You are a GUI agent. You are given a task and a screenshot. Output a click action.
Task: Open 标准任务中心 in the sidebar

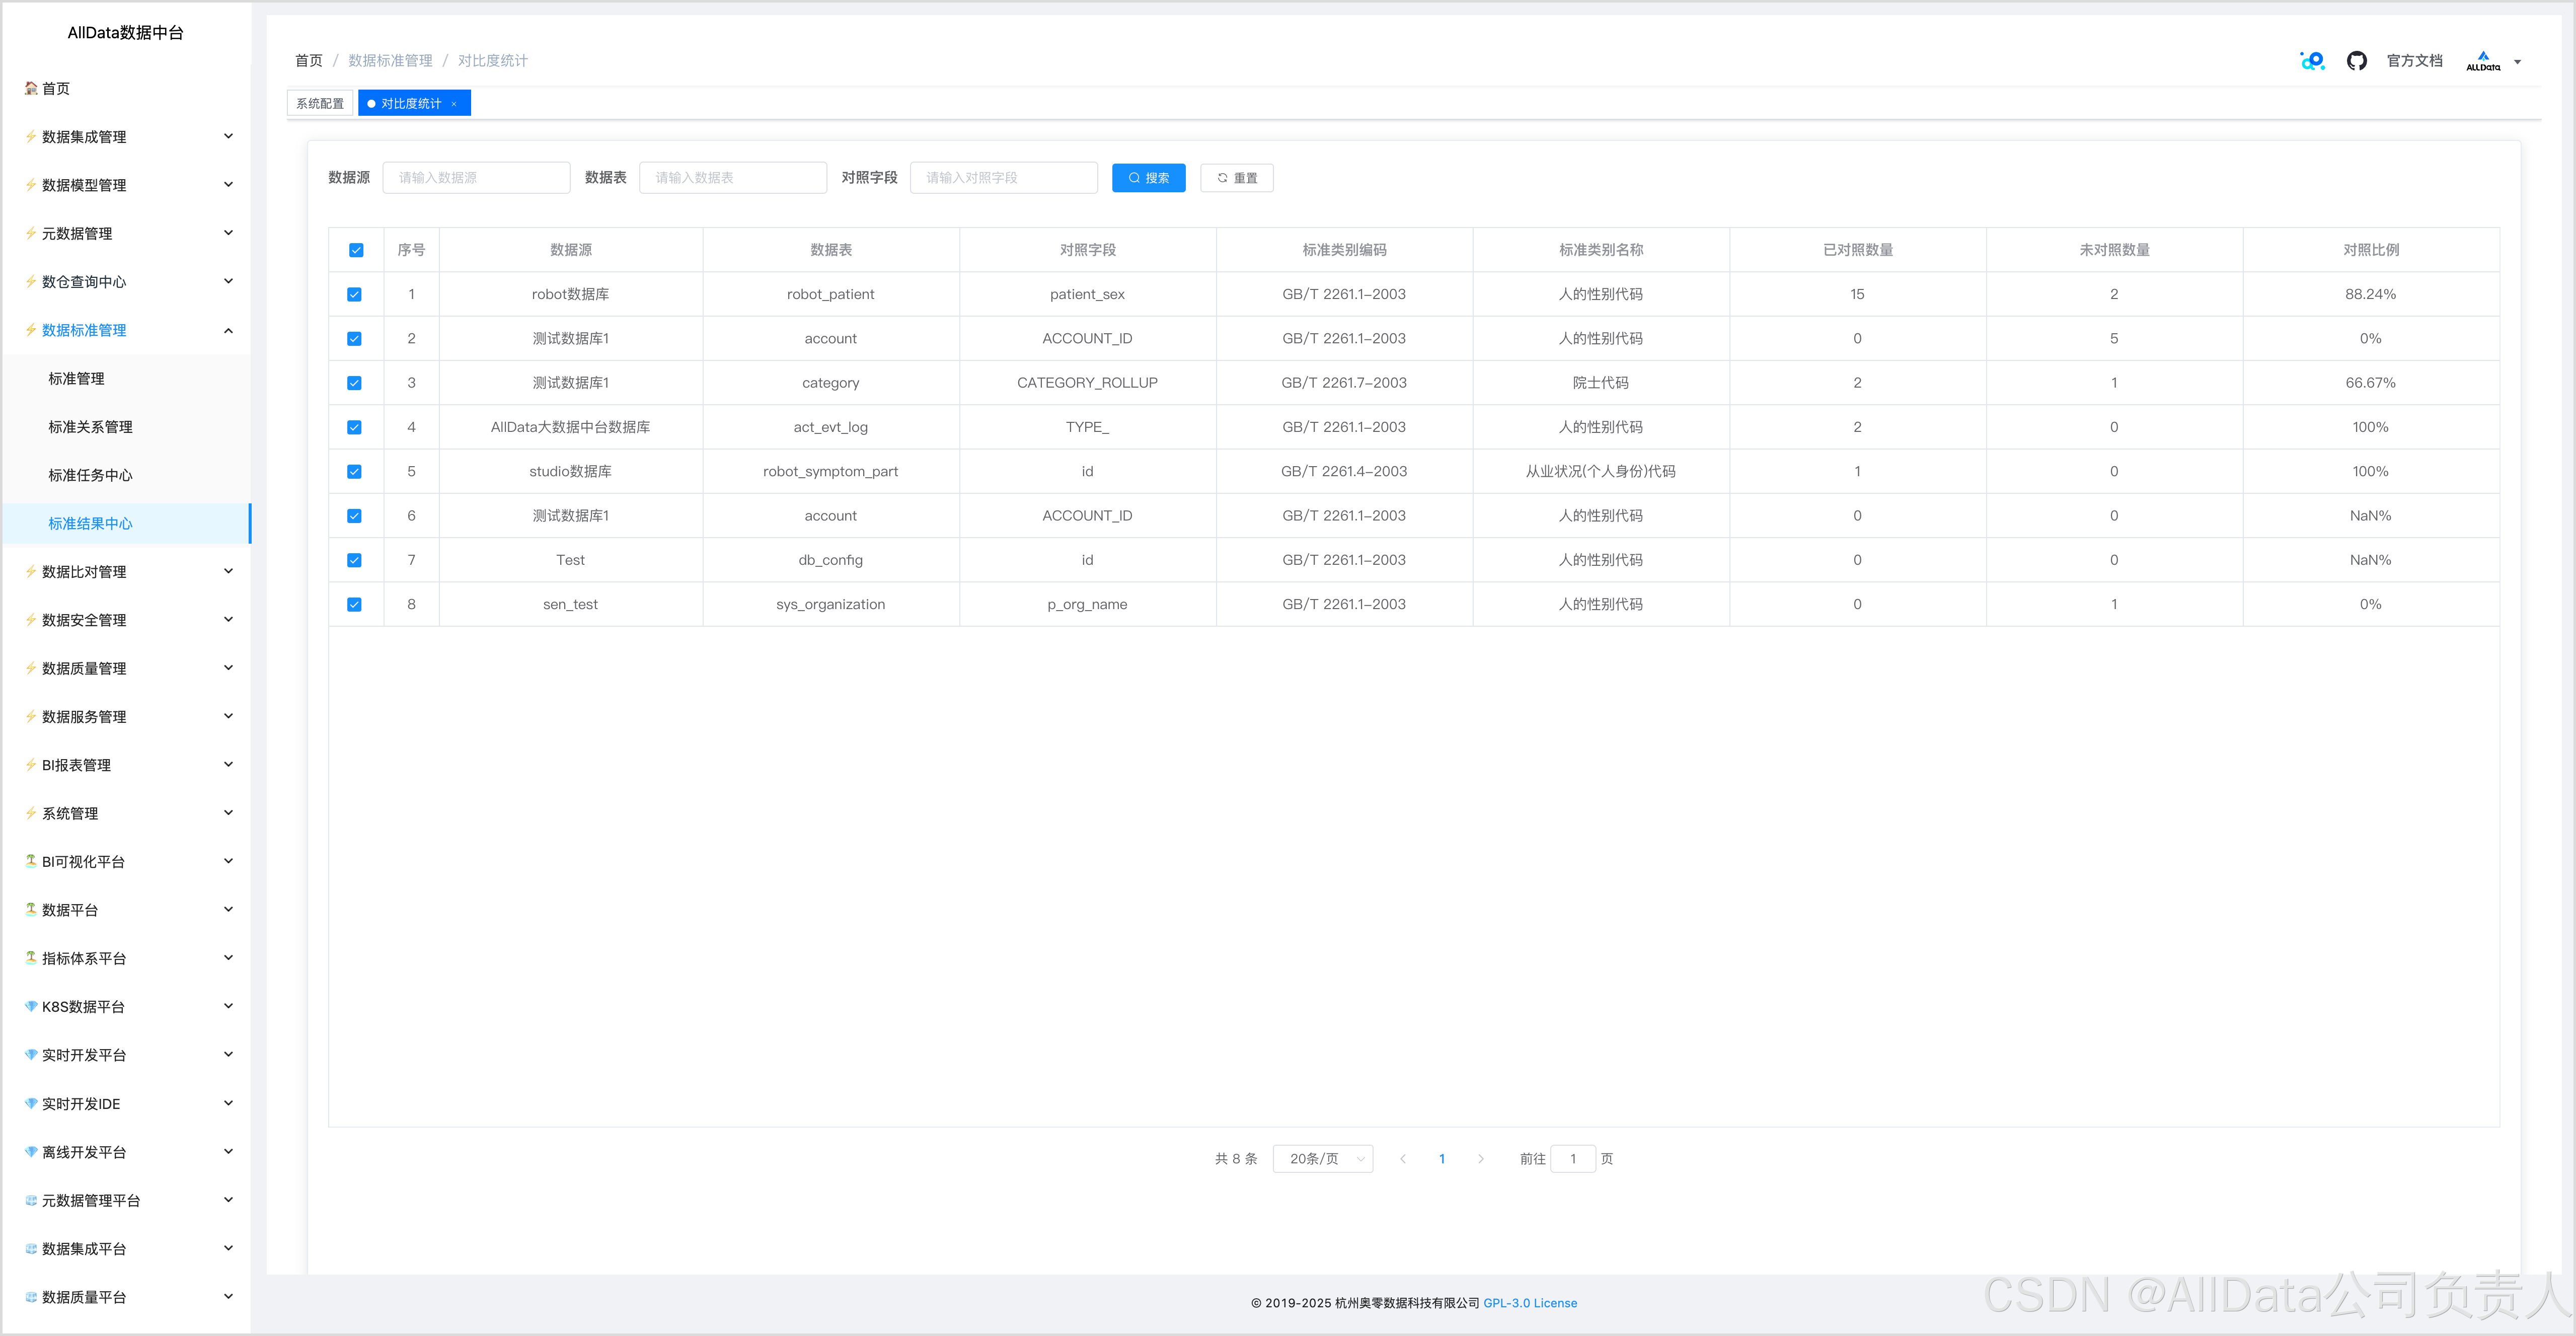(x=90, y=475)
